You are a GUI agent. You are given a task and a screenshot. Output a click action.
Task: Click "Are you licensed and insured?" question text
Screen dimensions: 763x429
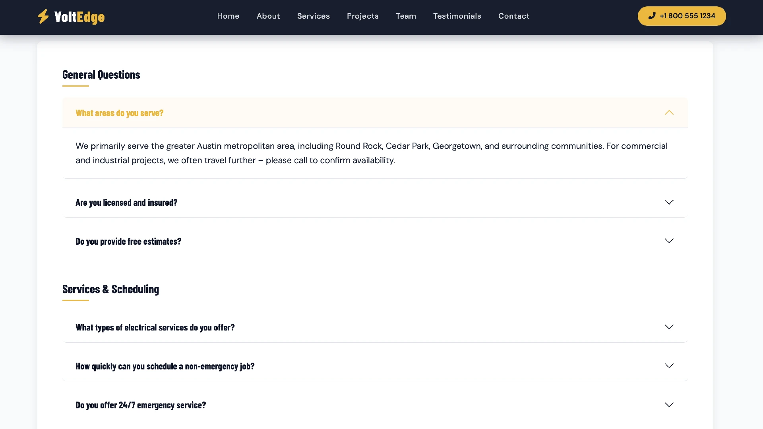point(126,203)
